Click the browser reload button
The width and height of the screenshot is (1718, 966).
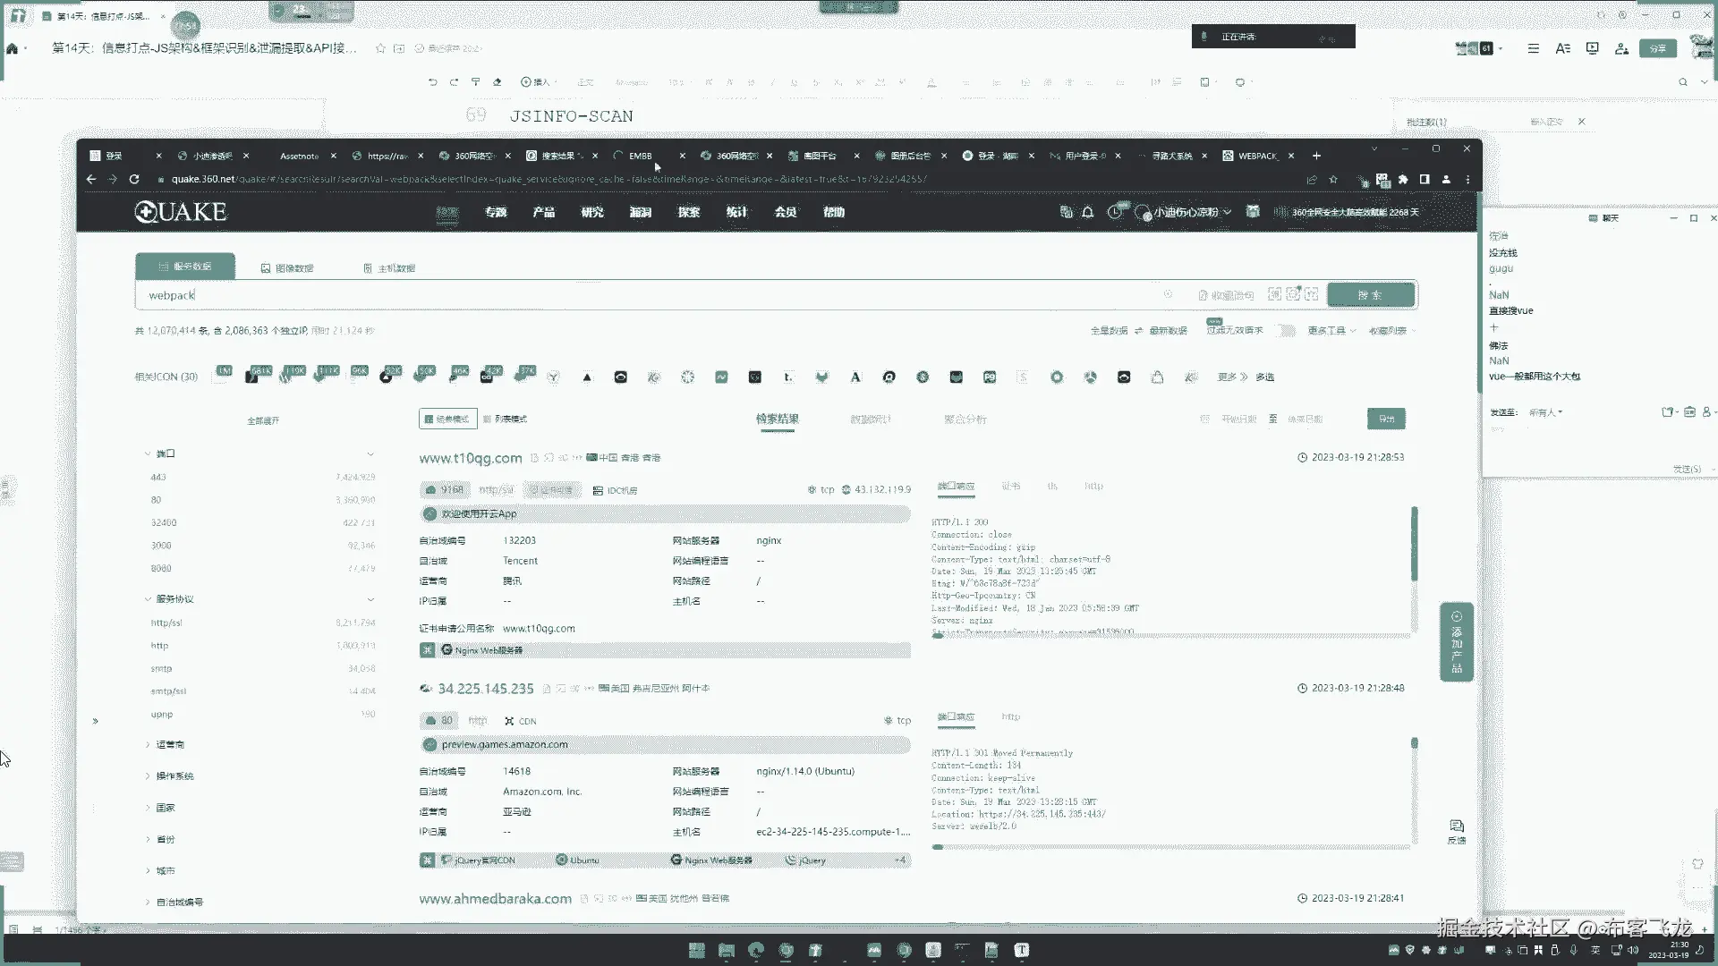point(134,179)
